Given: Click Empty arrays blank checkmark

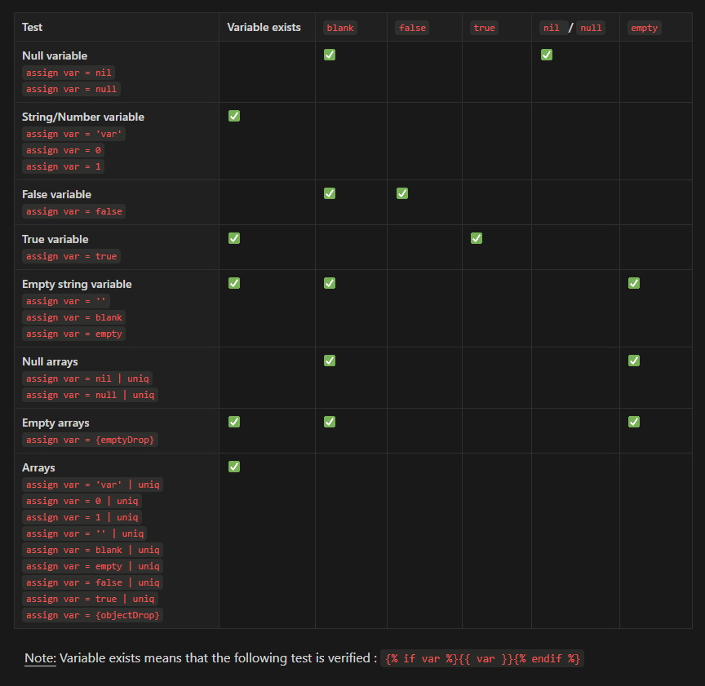Looking at the screenshot, I should tap(330, 422).
